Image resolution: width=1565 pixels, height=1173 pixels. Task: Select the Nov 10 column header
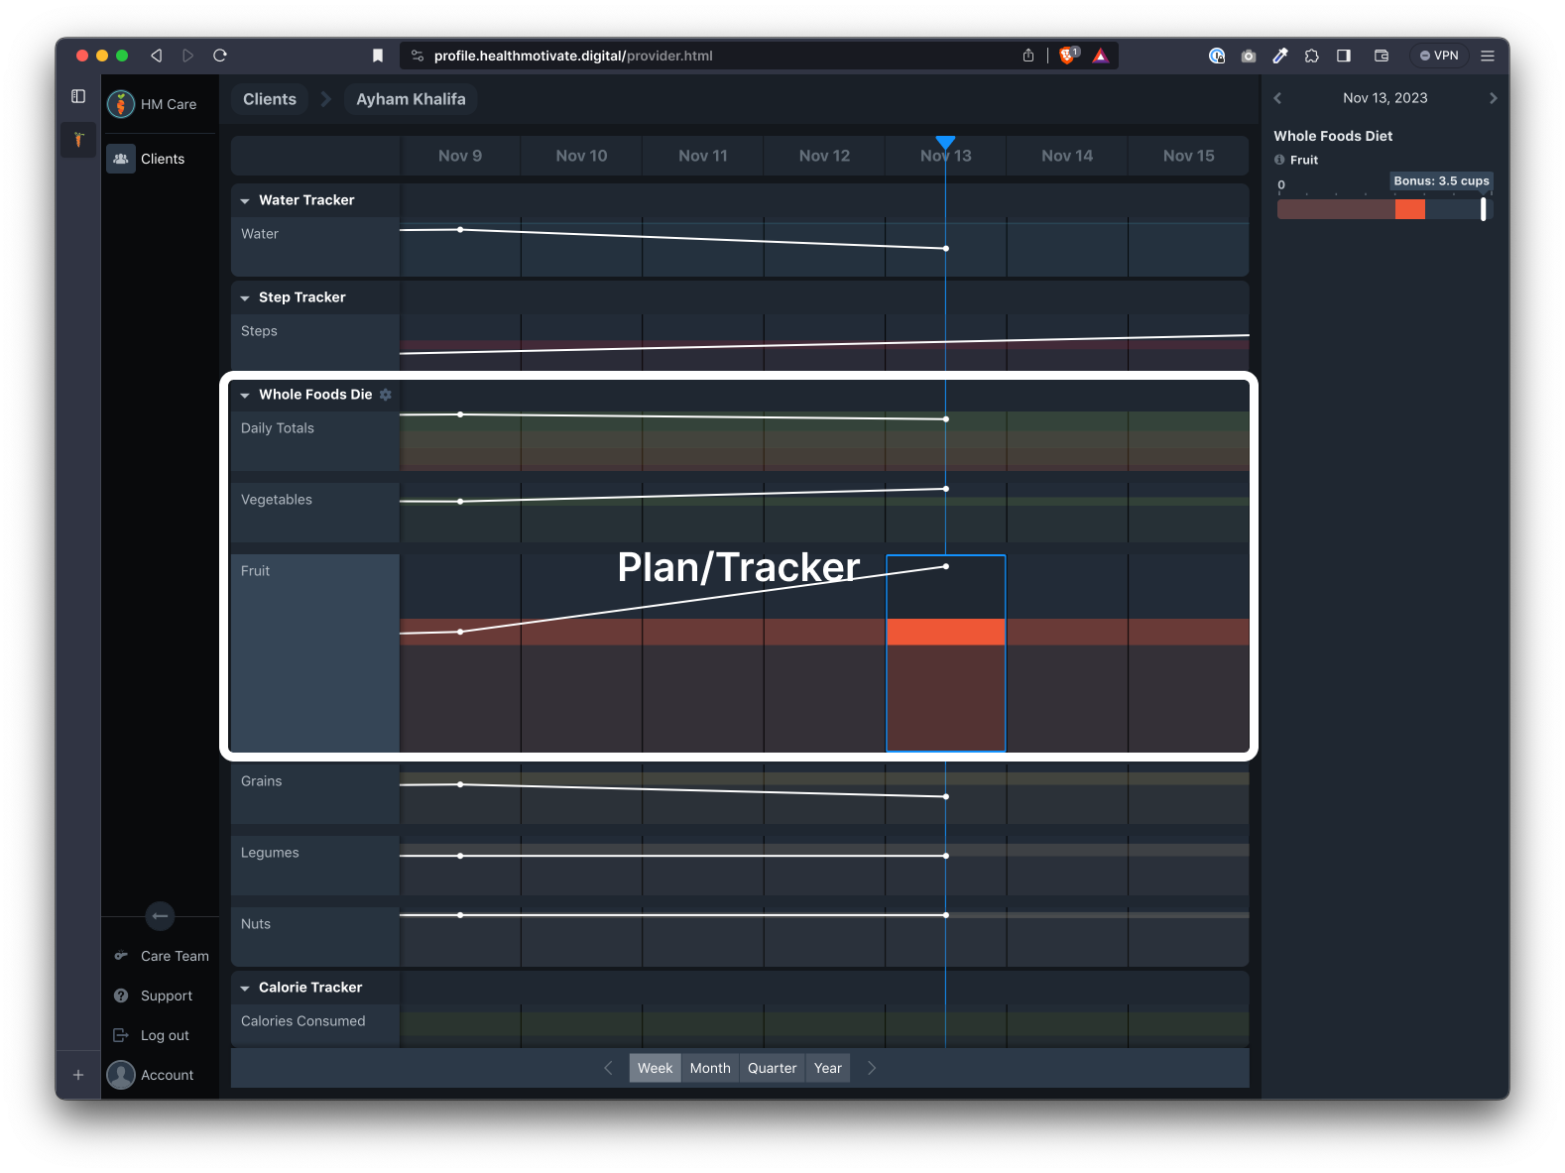coord(581,156)
